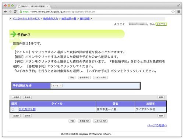
Task: Click the yellow minimize window button
Action: click(x=9, y=6)
